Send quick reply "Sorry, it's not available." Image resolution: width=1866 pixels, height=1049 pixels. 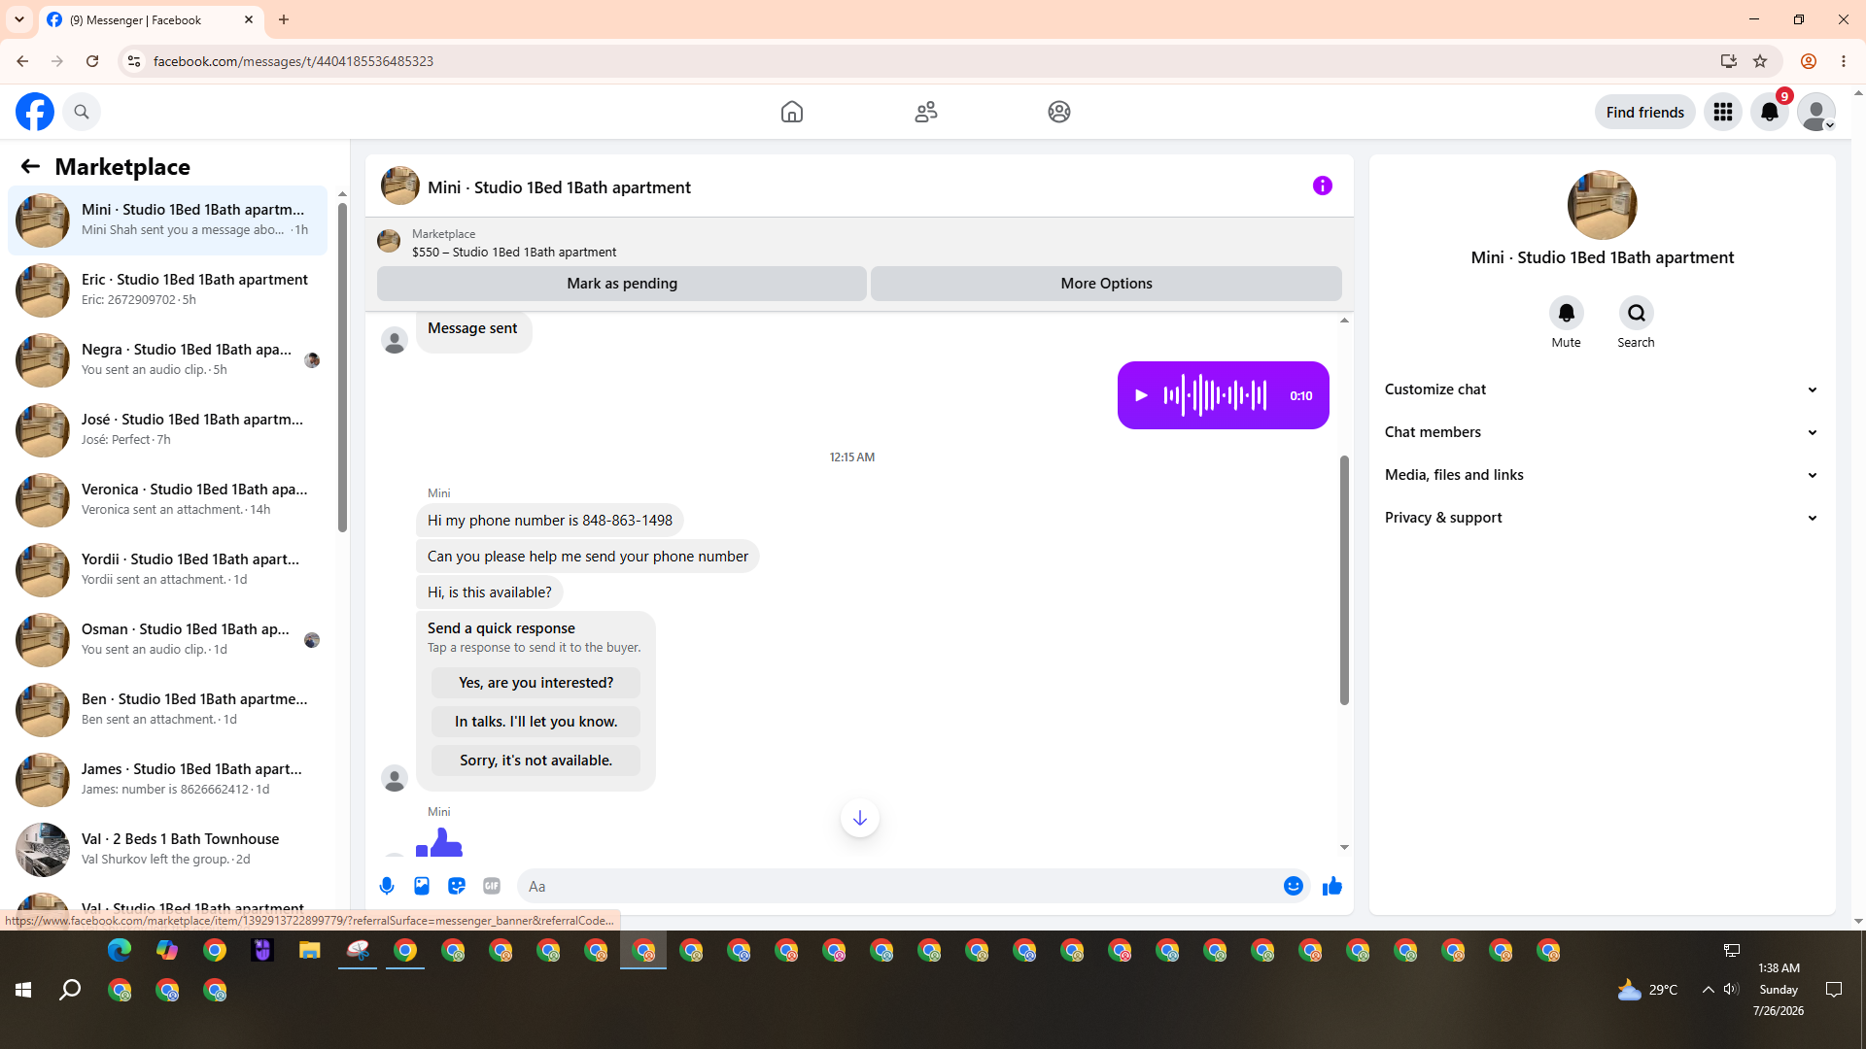[x=536, y=761]
